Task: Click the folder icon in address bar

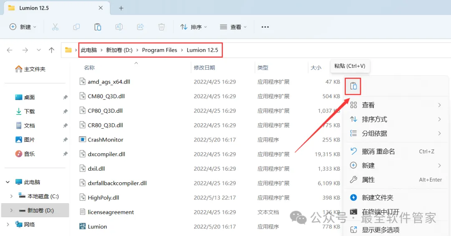Action: tap(68, 50)
